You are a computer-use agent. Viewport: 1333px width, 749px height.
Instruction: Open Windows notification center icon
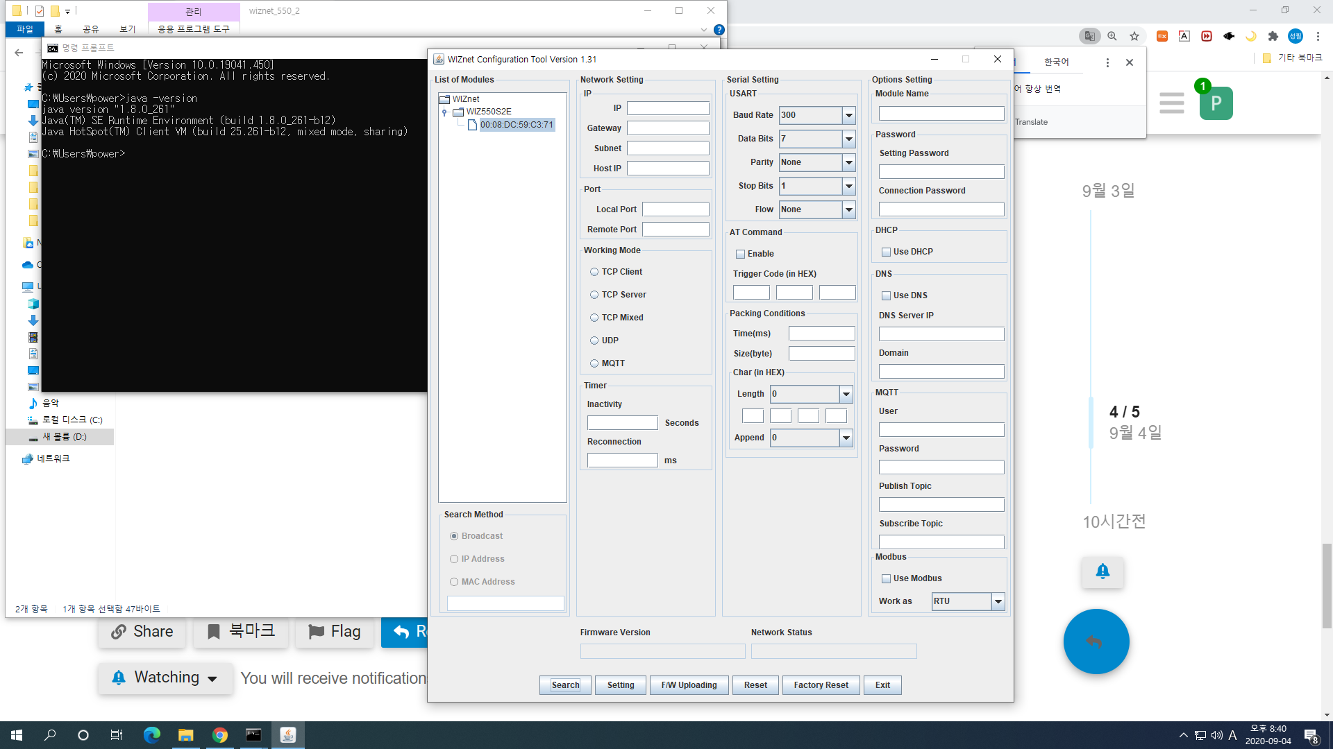1311,736
